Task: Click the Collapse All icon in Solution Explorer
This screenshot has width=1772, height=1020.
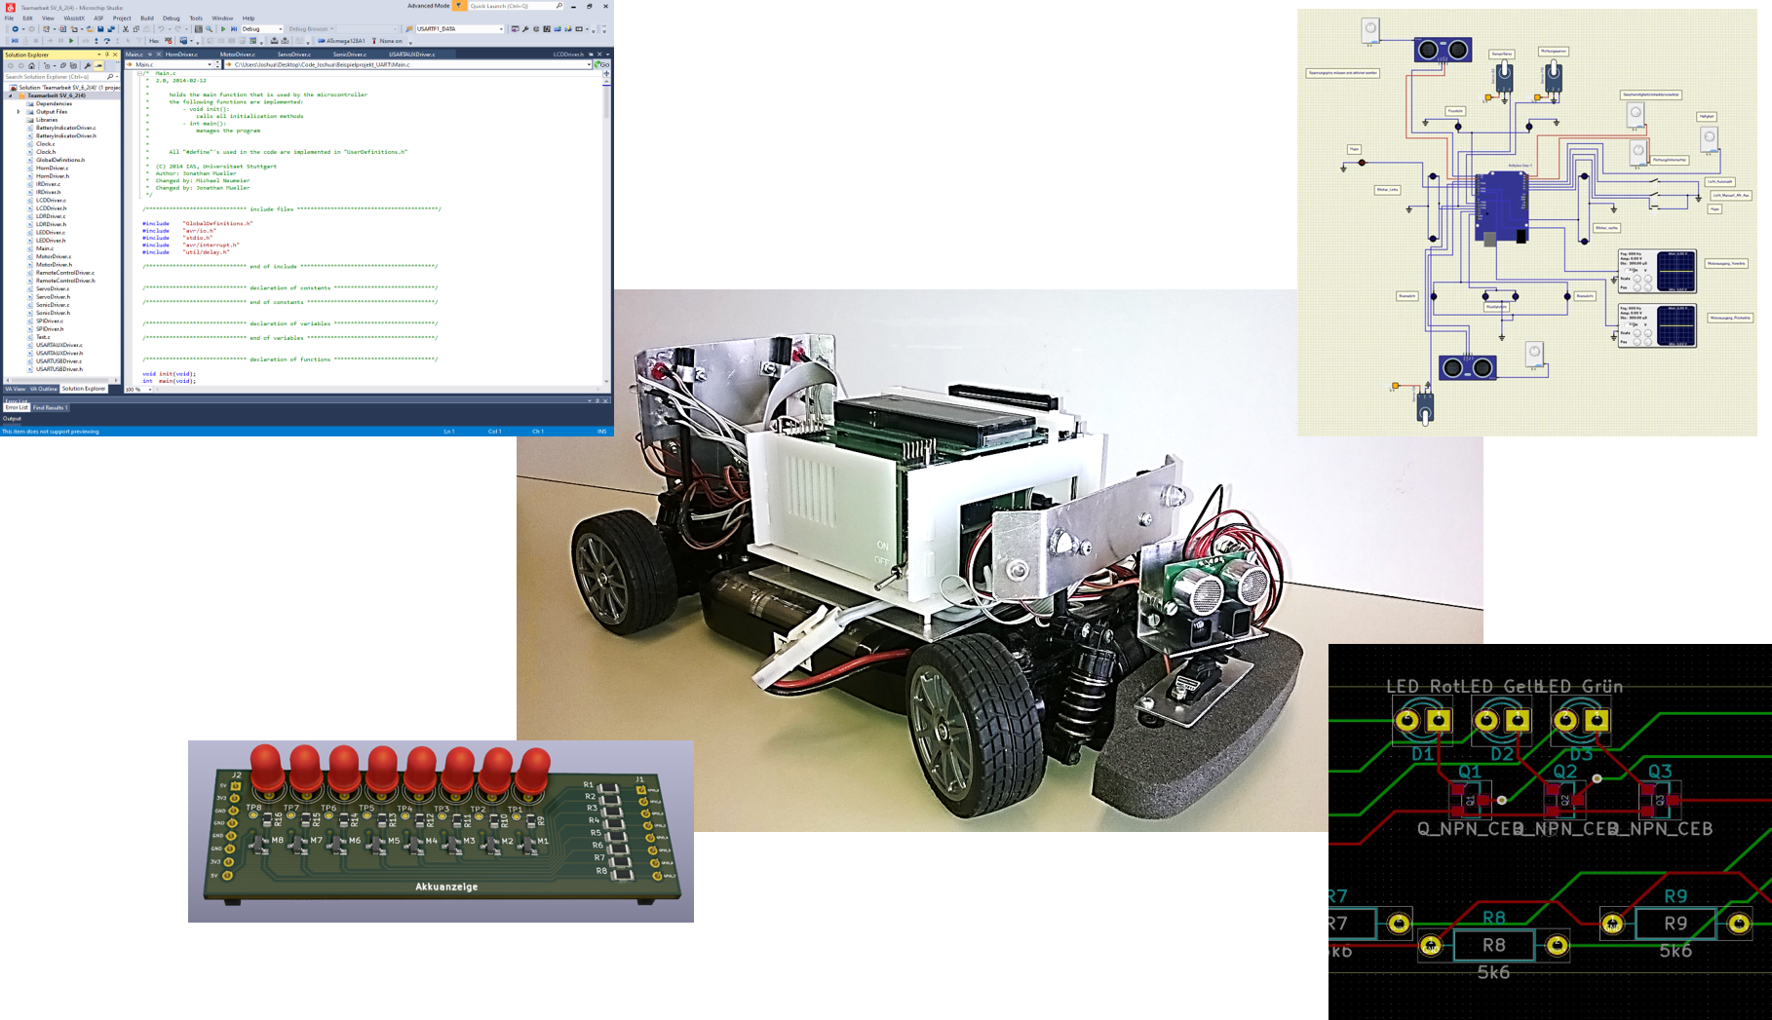Action: [x=63, y=65]
